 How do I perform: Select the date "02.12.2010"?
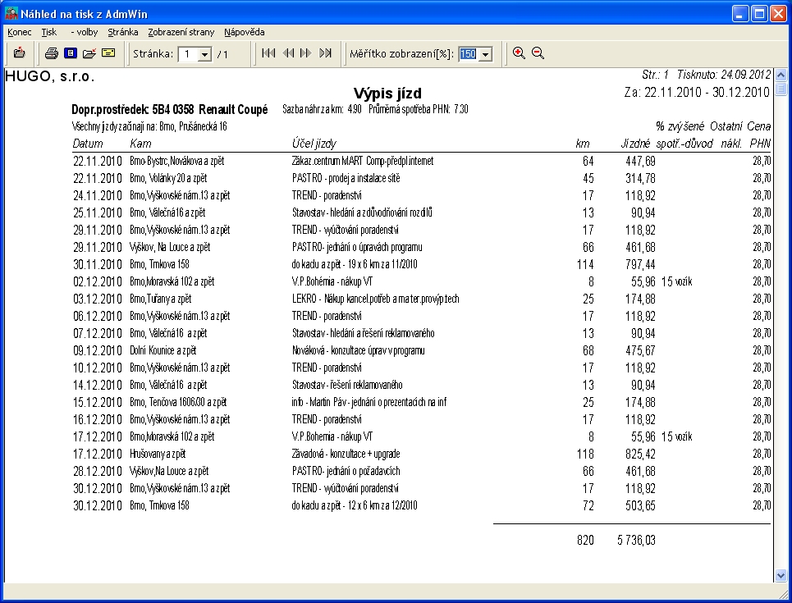pos(98,281)
